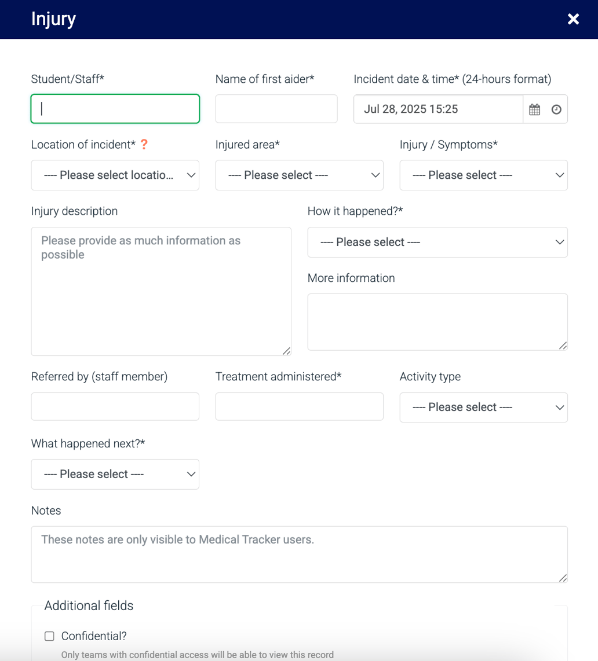
Task: Open the How it happened dropdown
Action: [x=437, y=242]
